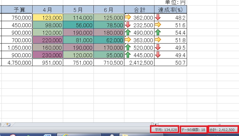
Task: Select the yellow cell 123,000
Action: click(48, 18)
